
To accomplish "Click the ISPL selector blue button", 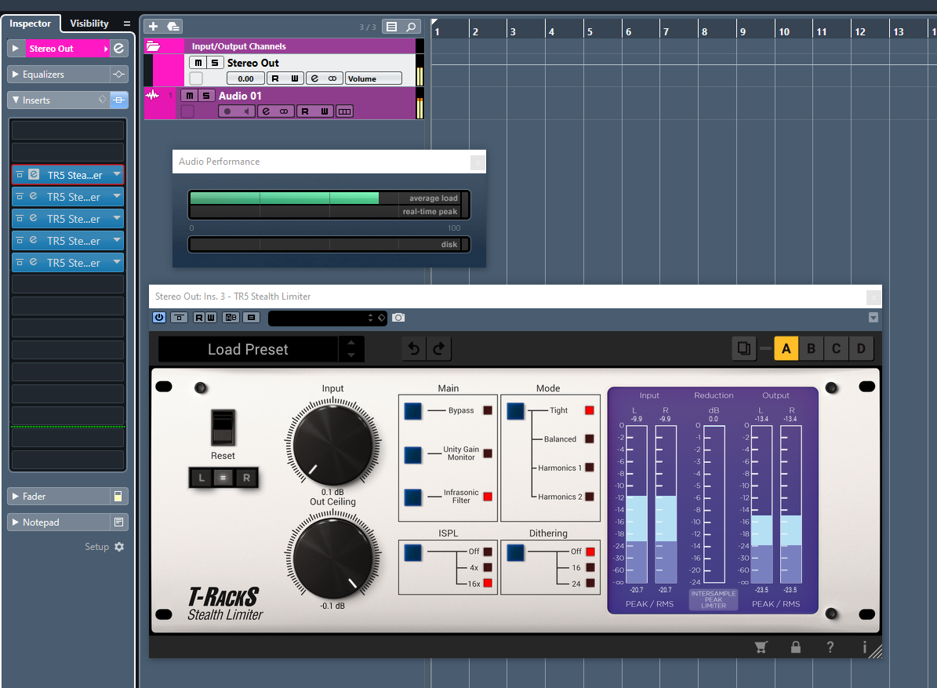I will click(413, 552).
